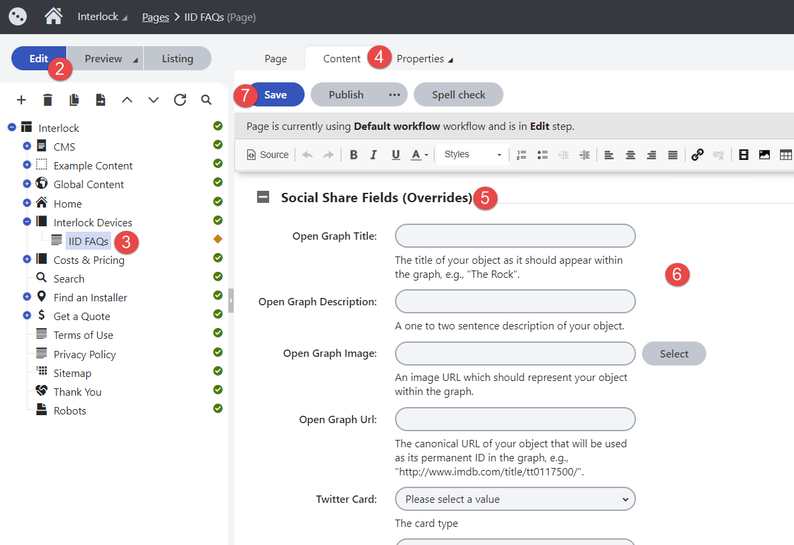Open the Properties tab
The image size is (794, 545).
pos(424,59)
